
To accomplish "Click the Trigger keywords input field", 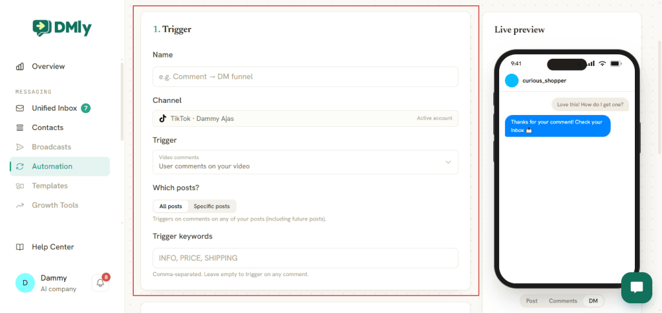I will (x=305, y=258).
